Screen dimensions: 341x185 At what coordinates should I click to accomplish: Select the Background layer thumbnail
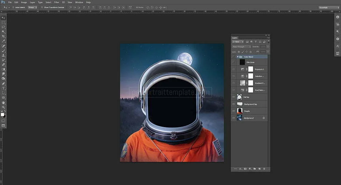(239, 118)
